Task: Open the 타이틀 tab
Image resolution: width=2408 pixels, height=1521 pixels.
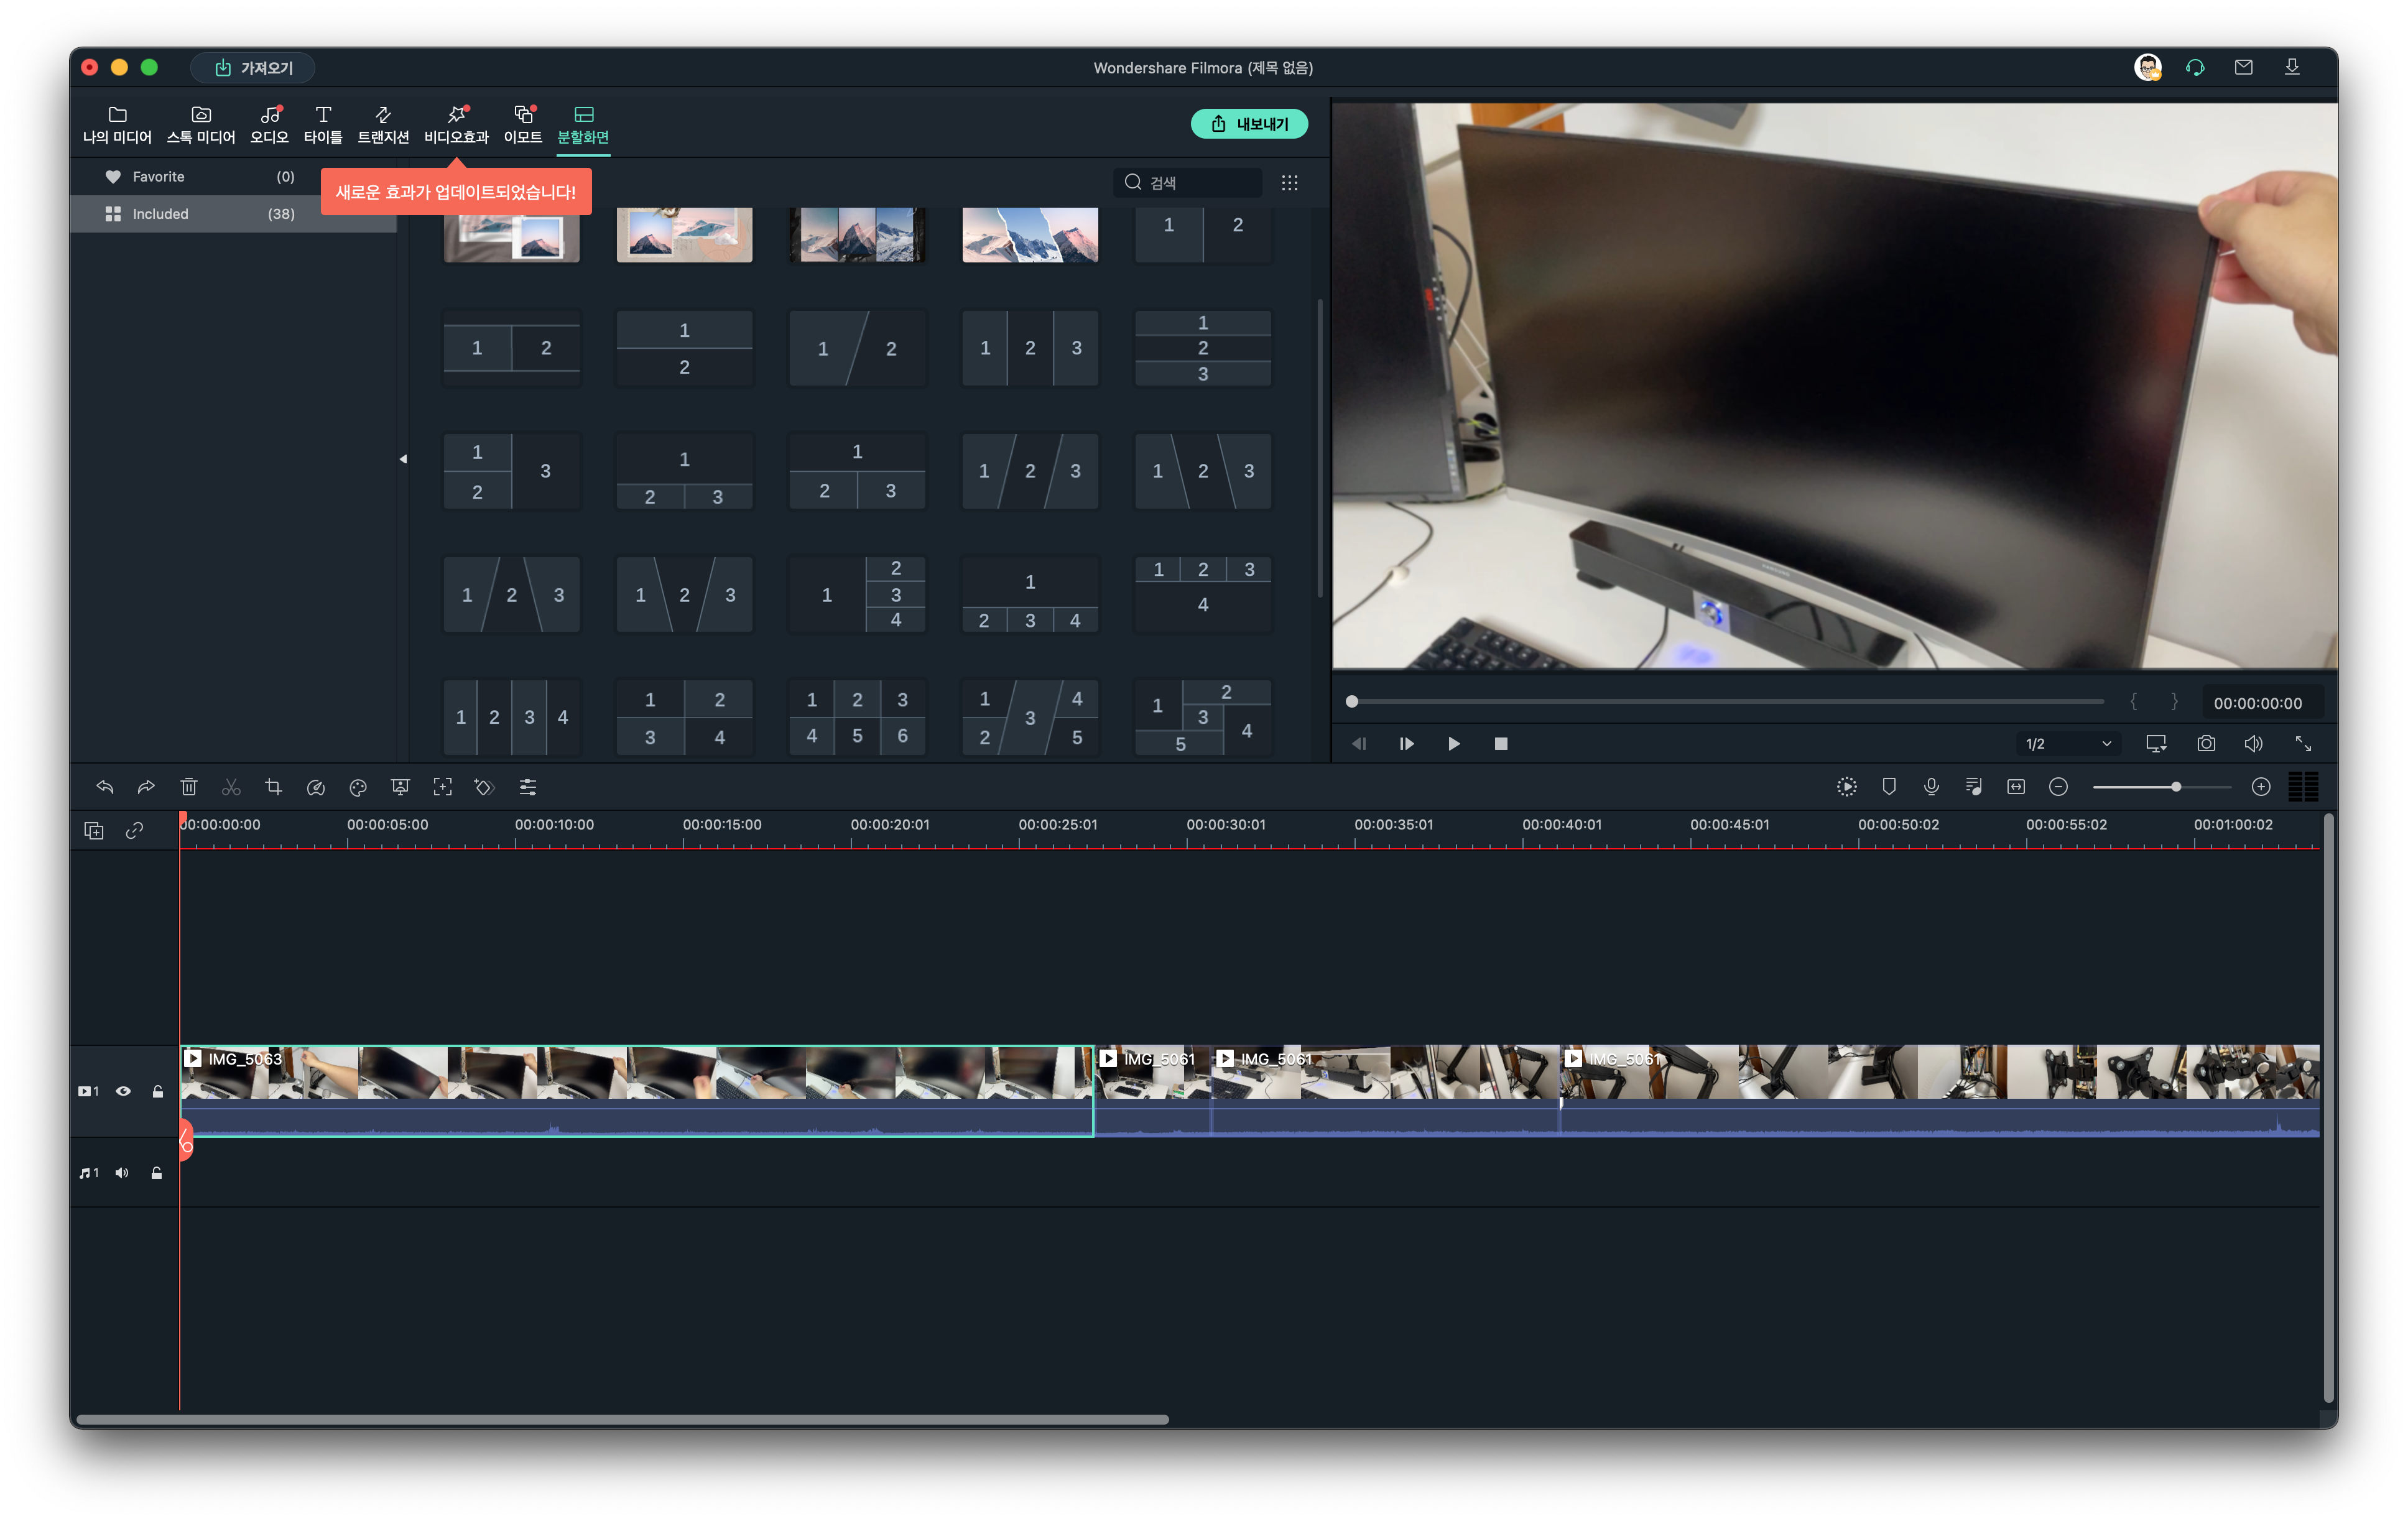Action: (322, 124)
